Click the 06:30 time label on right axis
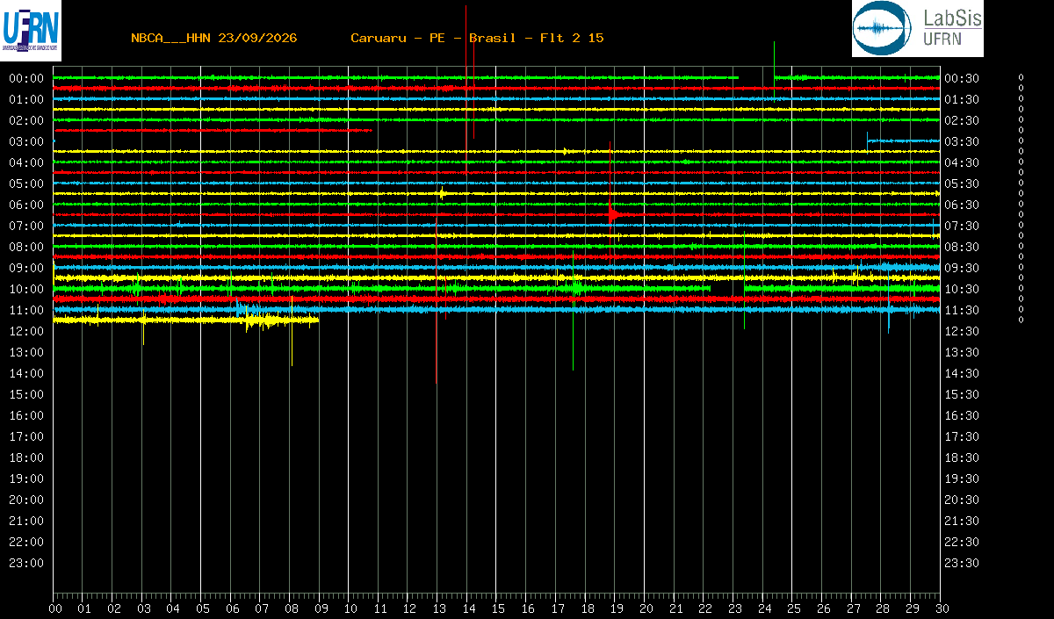This screenshot has height=619, width=1054. click(962, 205)
